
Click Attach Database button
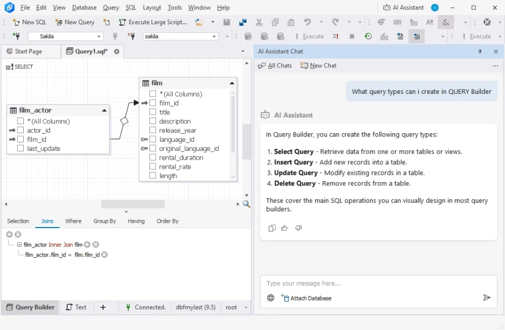coord(306,298)
